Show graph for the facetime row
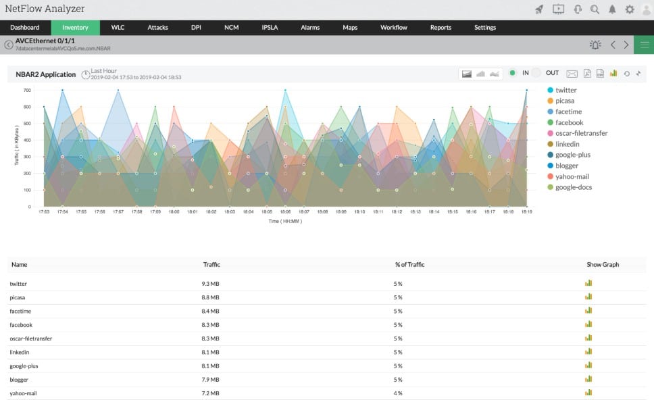The width and height of the screenshot is (654, 400). (588, 311)
